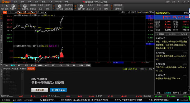Select the TRIX indicator tab
The height and width of the screenshot is (103, 190).
click(88, 65)
